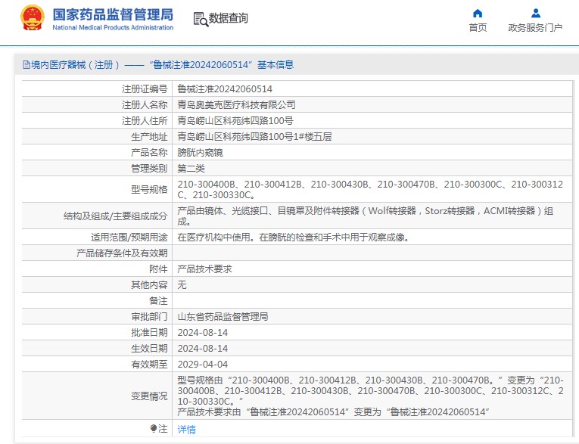Click the national emblem logo
The width and height of the screenshot is (579, 444).
[x=31, y=18]
